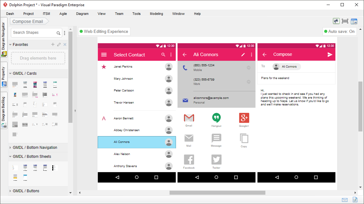Select the Ali Connors contact row
The width and height of the screenshot is (364, 204).
[x=137, y=142]
